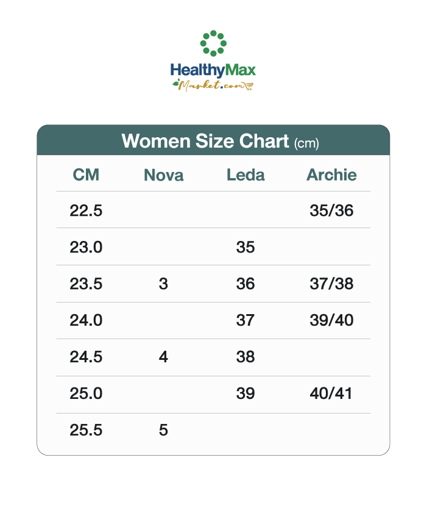
Task: Click Archie size 37/38 cell
Action: (x=331, y=284)
